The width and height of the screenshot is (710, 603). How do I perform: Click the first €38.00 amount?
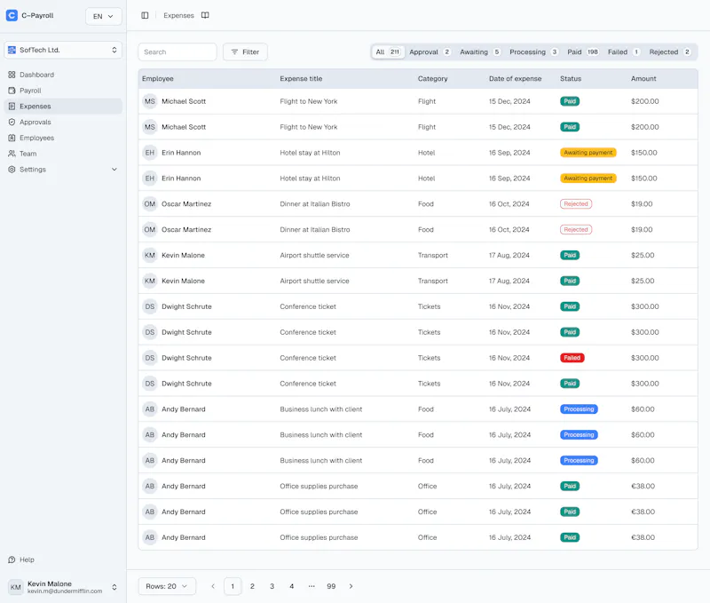(643, 486)
